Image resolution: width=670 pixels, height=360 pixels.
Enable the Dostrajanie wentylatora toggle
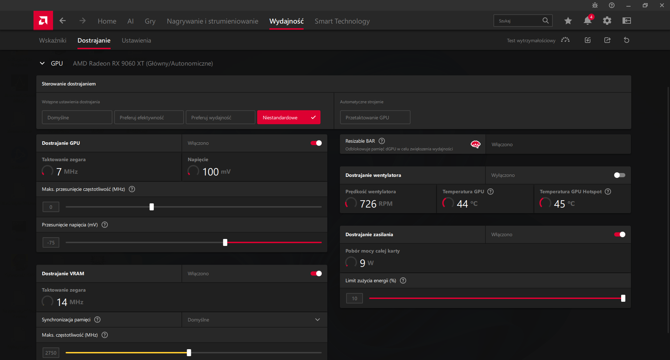pyautogui.click(x=619, y=175)
